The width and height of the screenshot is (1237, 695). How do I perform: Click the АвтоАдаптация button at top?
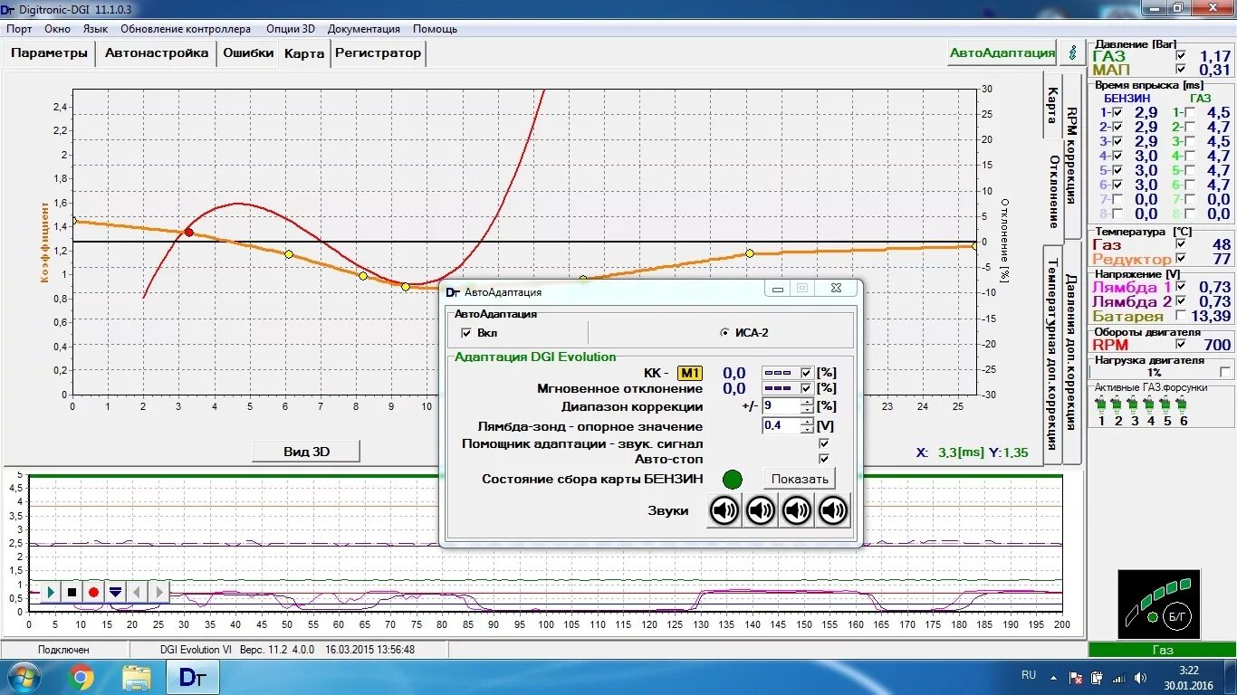tap(1002, 52)
